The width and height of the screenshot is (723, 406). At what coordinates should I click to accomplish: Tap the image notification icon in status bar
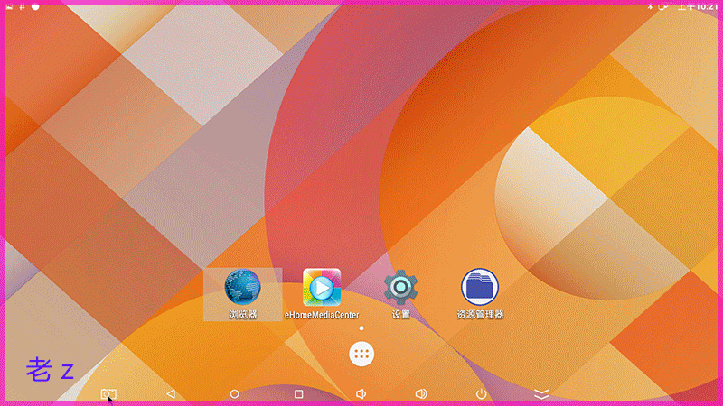[9, 7]
